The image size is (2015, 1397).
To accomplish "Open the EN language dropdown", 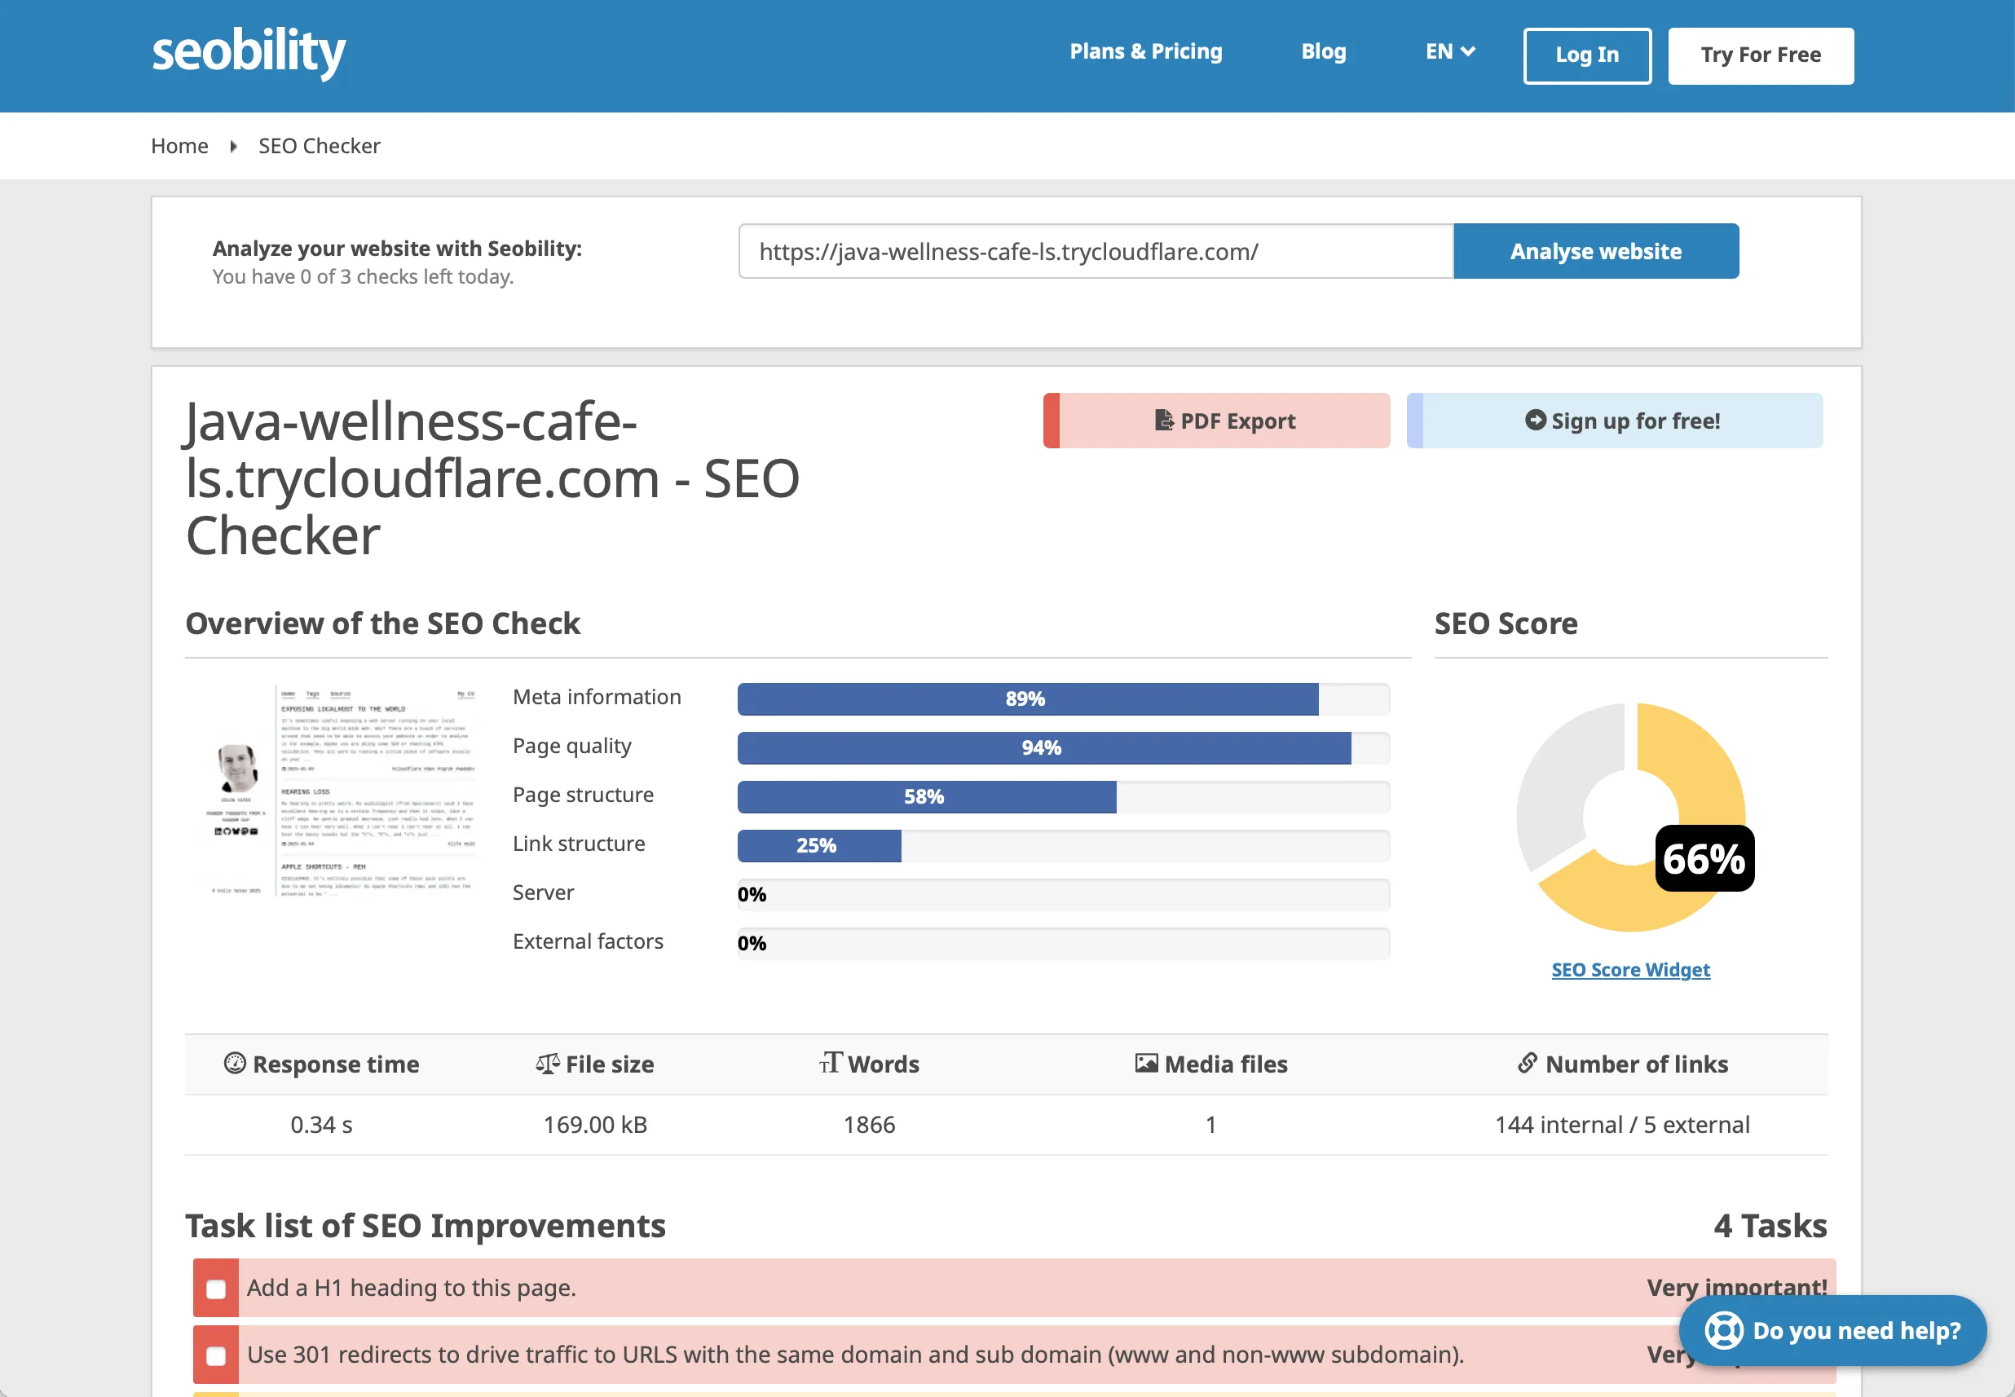I will point(1448,51).
